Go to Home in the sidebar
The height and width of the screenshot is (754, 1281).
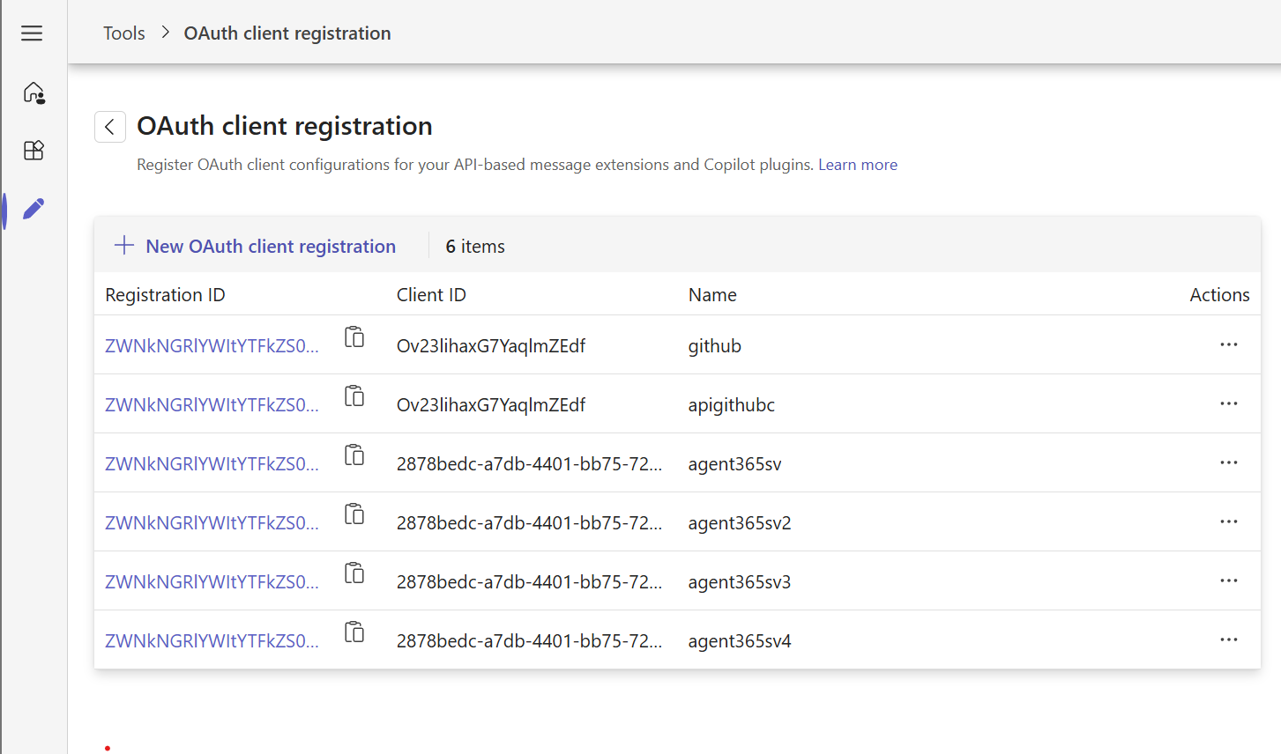(x=34, y=92)
